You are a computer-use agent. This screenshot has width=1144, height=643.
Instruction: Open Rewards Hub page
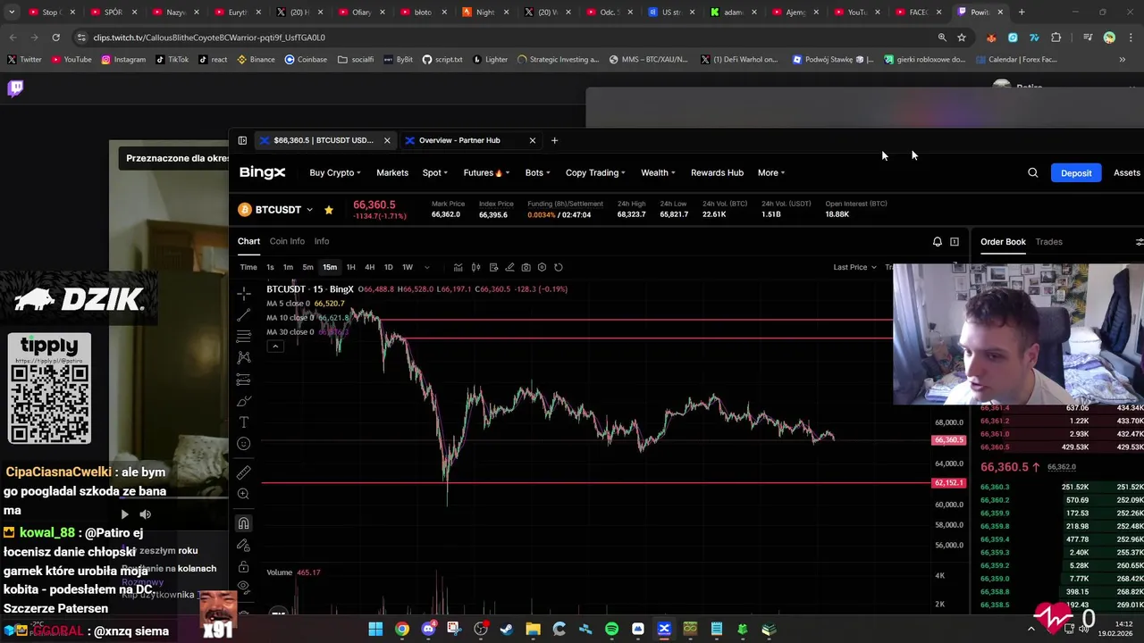click(x=717, y=172)
